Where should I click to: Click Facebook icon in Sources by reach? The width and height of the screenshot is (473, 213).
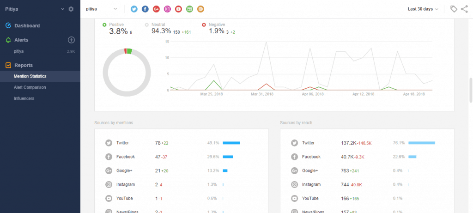tap(295, 157)
